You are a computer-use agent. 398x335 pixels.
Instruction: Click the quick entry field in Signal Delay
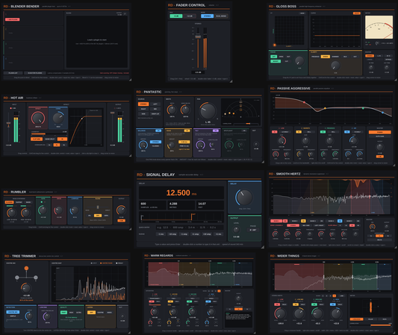click(190, 228)
